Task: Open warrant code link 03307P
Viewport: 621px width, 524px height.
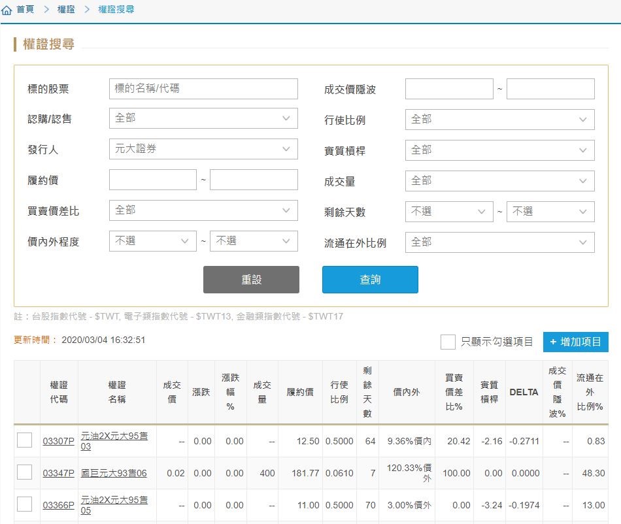Action: (x=59, y=441)
